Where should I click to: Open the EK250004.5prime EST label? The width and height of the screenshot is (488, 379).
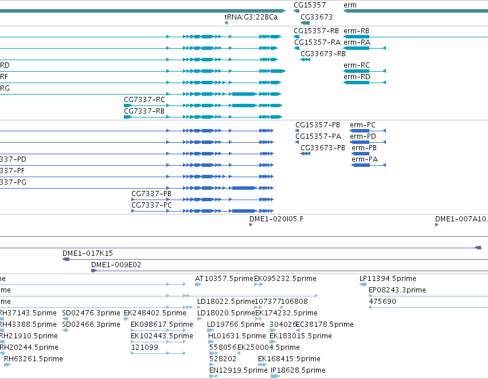pyautogui.click(x=268, y=347)
